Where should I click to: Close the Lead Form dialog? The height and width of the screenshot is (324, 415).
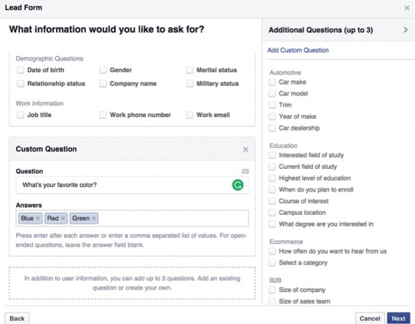click(x=407, y=8)
